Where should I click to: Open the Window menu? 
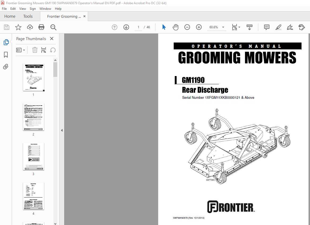[x=45, y=9]
